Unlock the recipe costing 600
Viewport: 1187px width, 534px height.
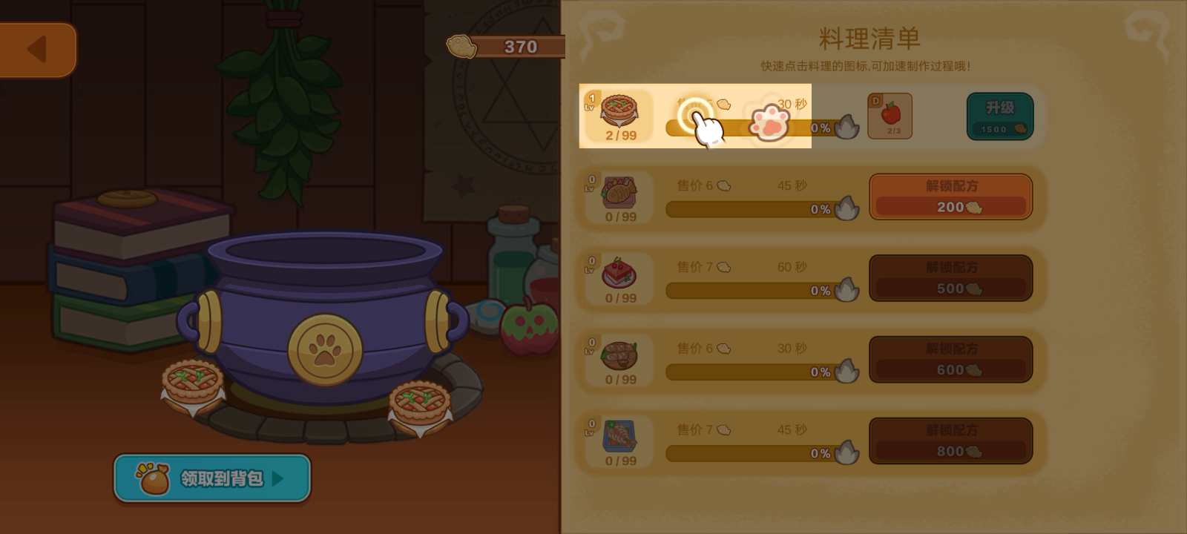[951, 360]
